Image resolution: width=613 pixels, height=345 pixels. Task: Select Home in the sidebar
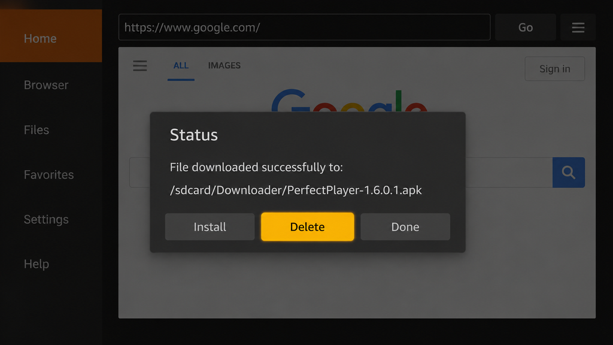(51, 36)
